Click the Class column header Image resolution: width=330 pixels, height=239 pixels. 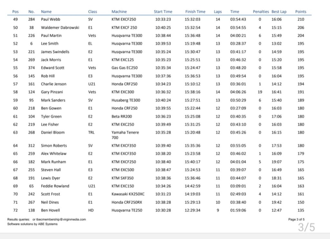92,12
